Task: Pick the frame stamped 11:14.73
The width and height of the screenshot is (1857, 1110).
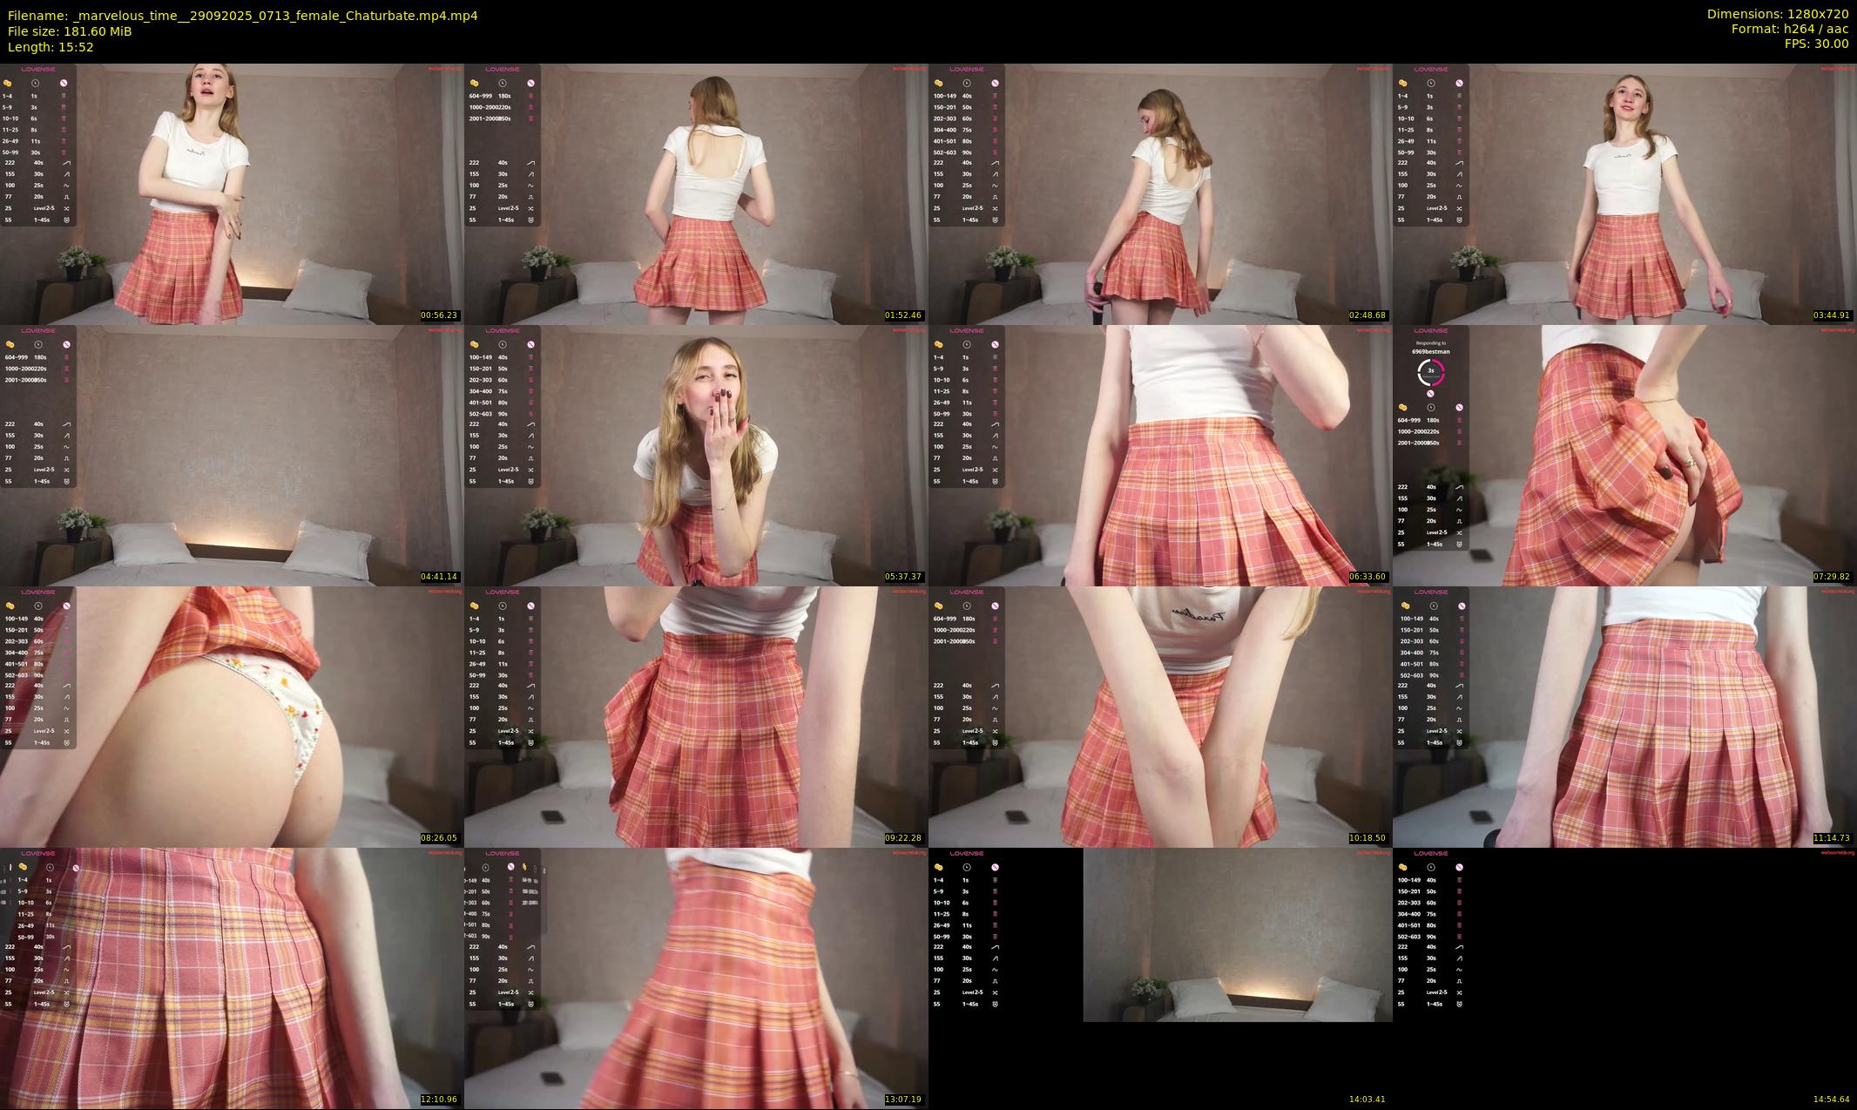Action: click(x=1624, y=716)
